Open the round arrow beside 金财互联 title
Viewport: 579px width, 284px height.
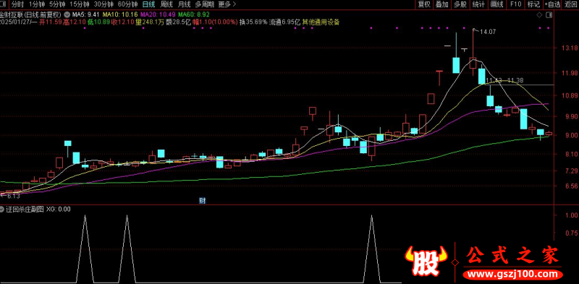point(67,14)
